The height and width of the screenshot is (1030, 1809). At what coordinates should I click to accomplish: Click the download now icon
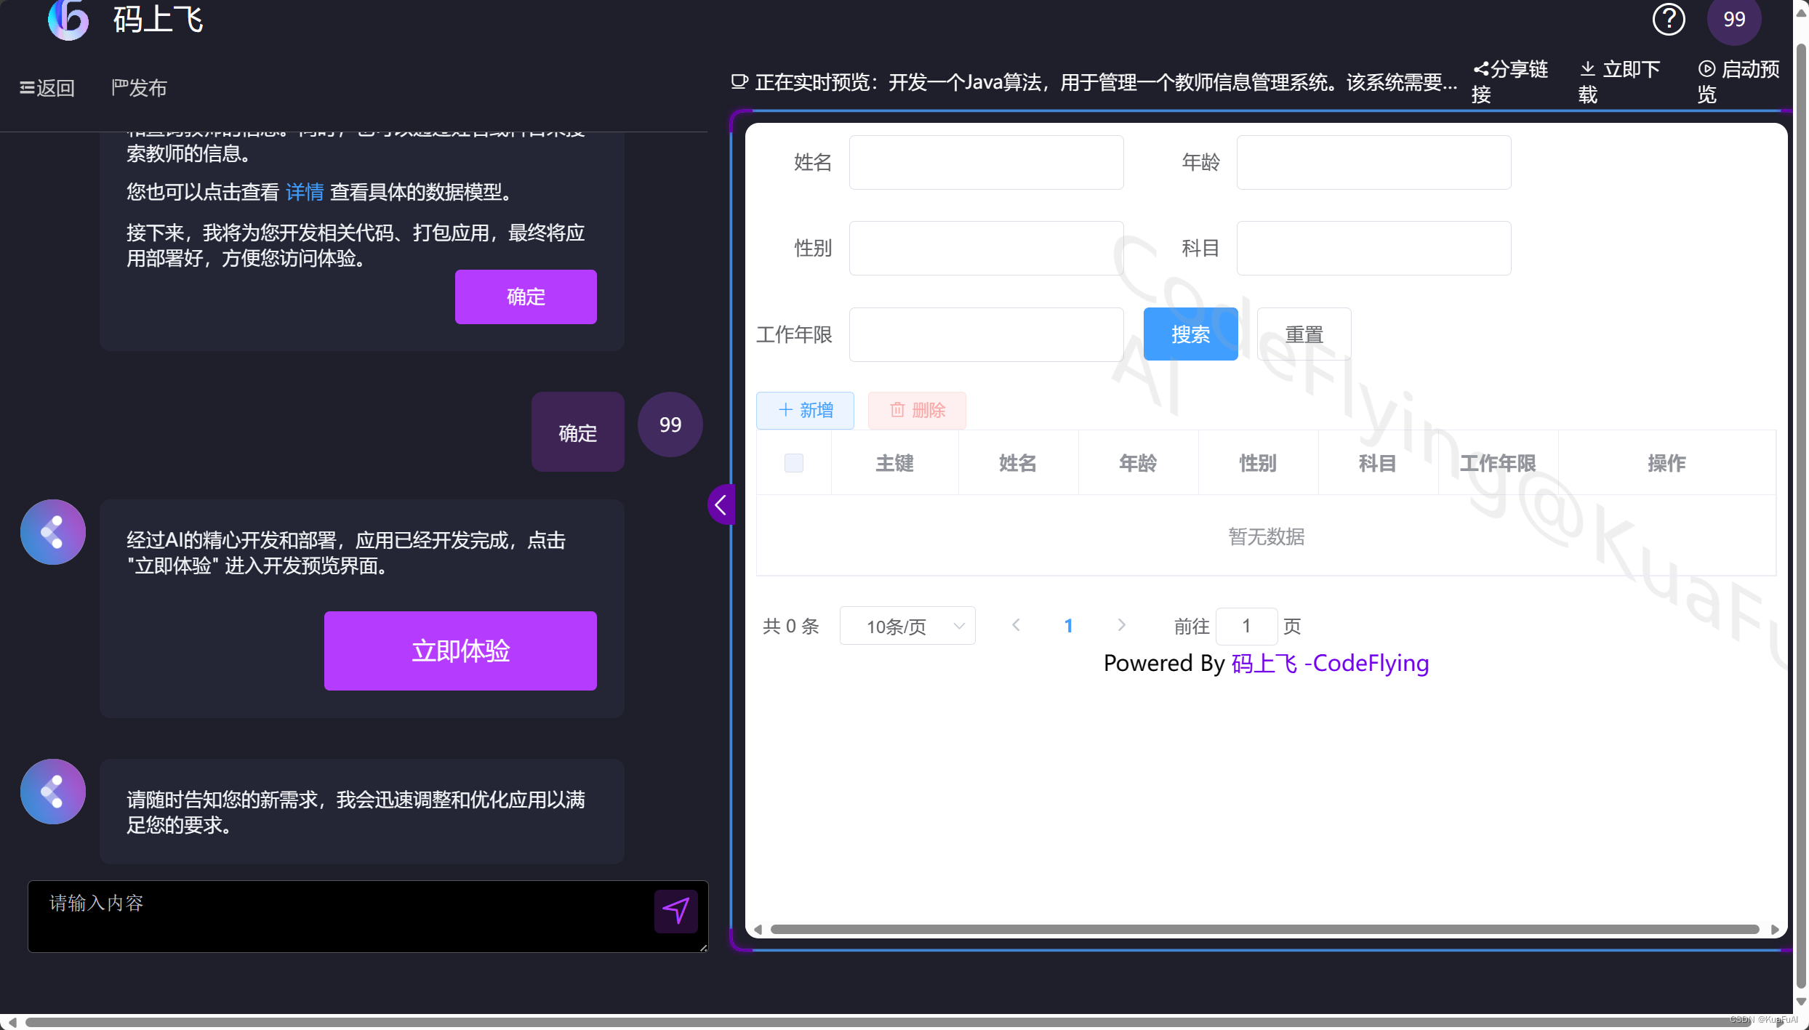[x=1587, y=69]
